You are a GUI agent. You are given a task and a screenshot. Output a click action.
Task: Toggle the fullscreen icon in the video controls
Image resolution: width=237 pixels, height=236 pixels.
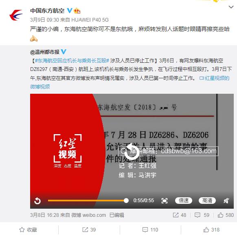[164, 201]
